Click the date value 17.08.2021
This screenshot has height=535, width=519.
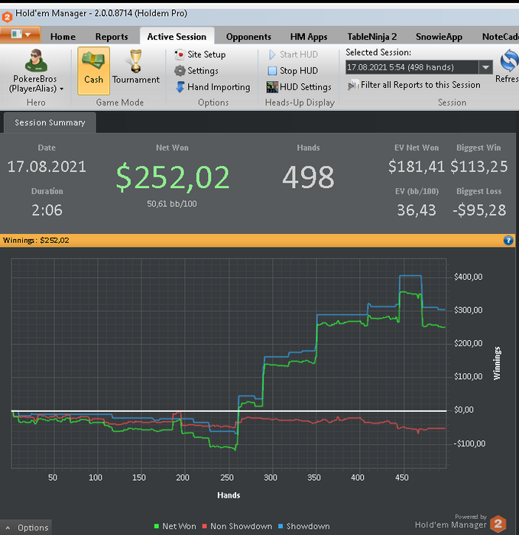pyautogui.click(x=47, y=167)
